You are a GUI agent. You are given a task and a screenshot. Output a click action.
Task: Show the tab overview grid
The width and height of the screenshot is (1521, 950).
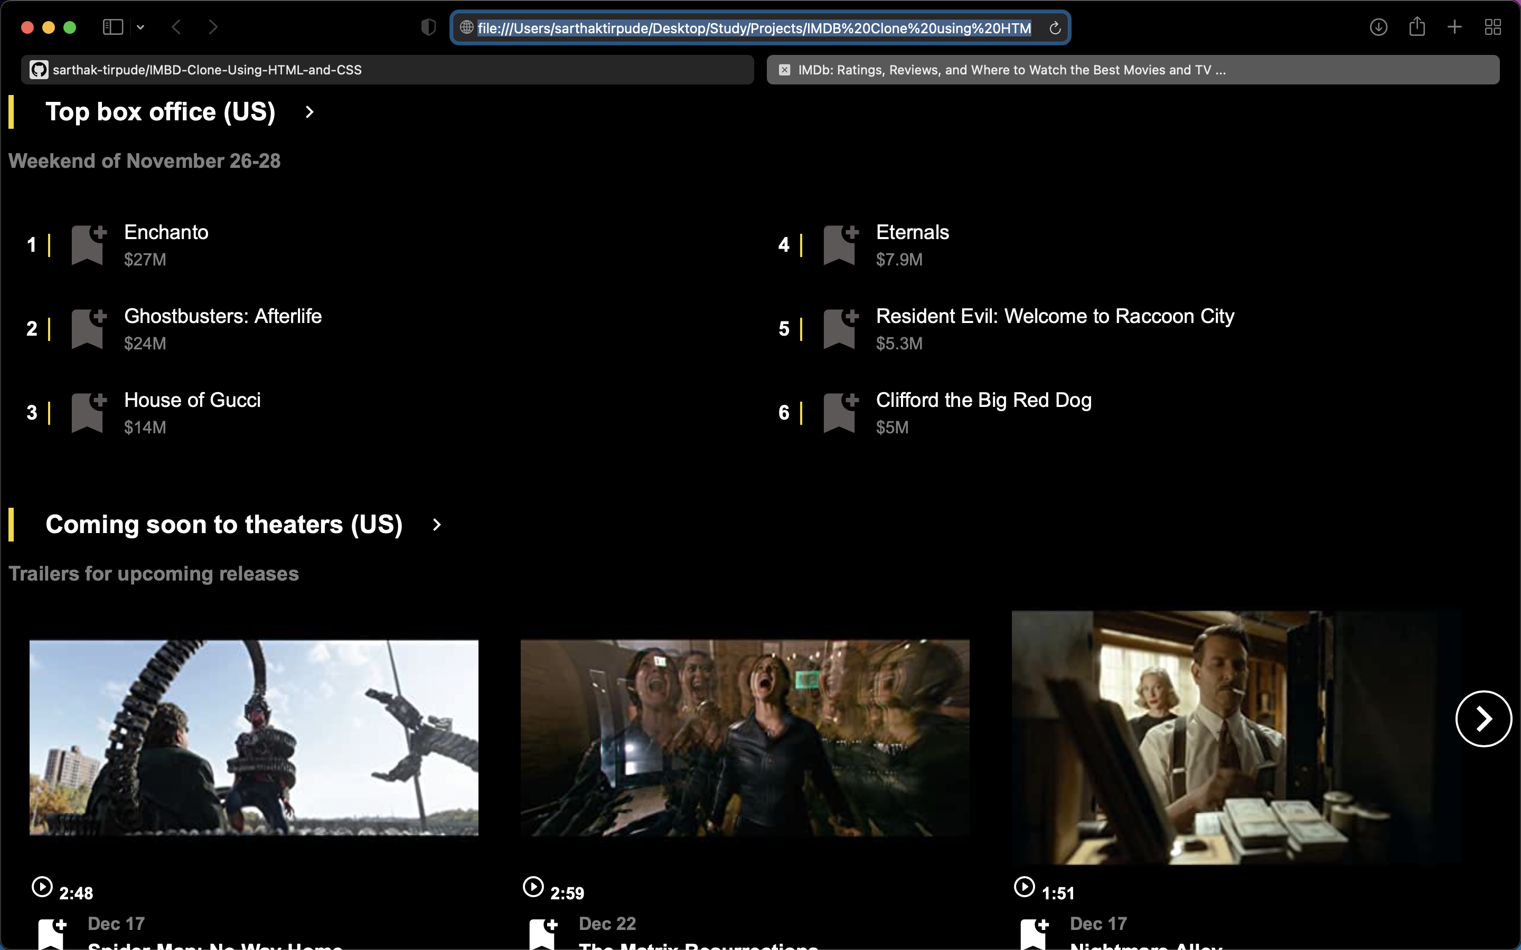coord(1492,27)
